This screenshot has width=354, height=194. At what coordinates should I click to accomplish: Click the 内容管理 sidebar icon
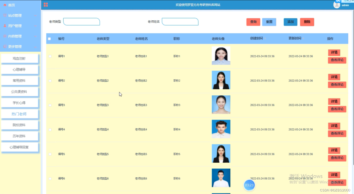[x=5, y=36]
